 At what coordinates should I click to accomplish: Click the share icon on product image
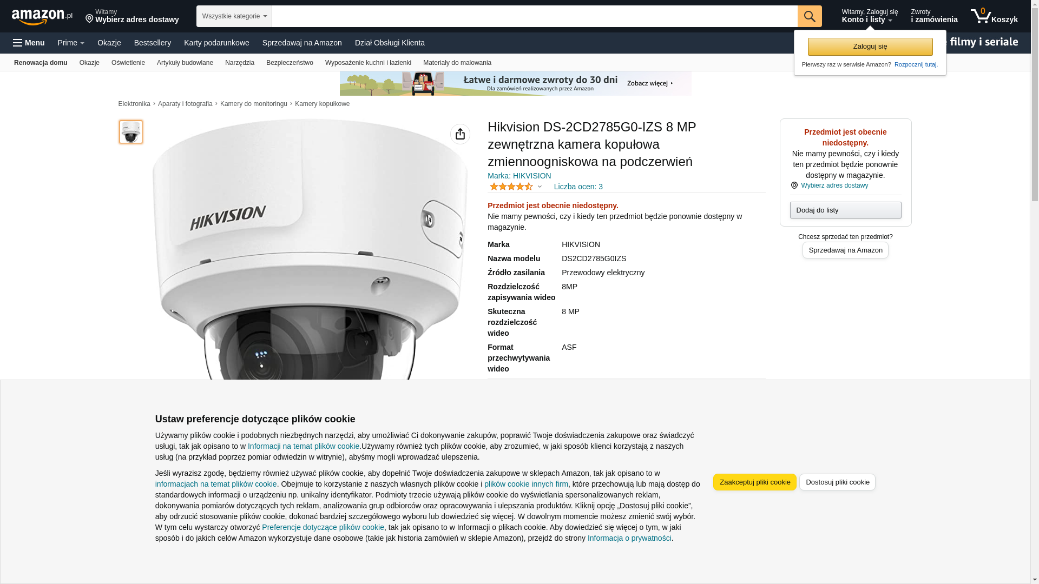coord(460,134)
